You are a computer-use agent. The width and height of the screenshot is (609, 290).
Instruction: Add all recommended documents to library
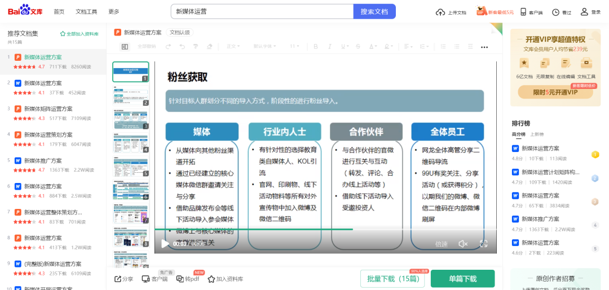click(x=79, y=34)
